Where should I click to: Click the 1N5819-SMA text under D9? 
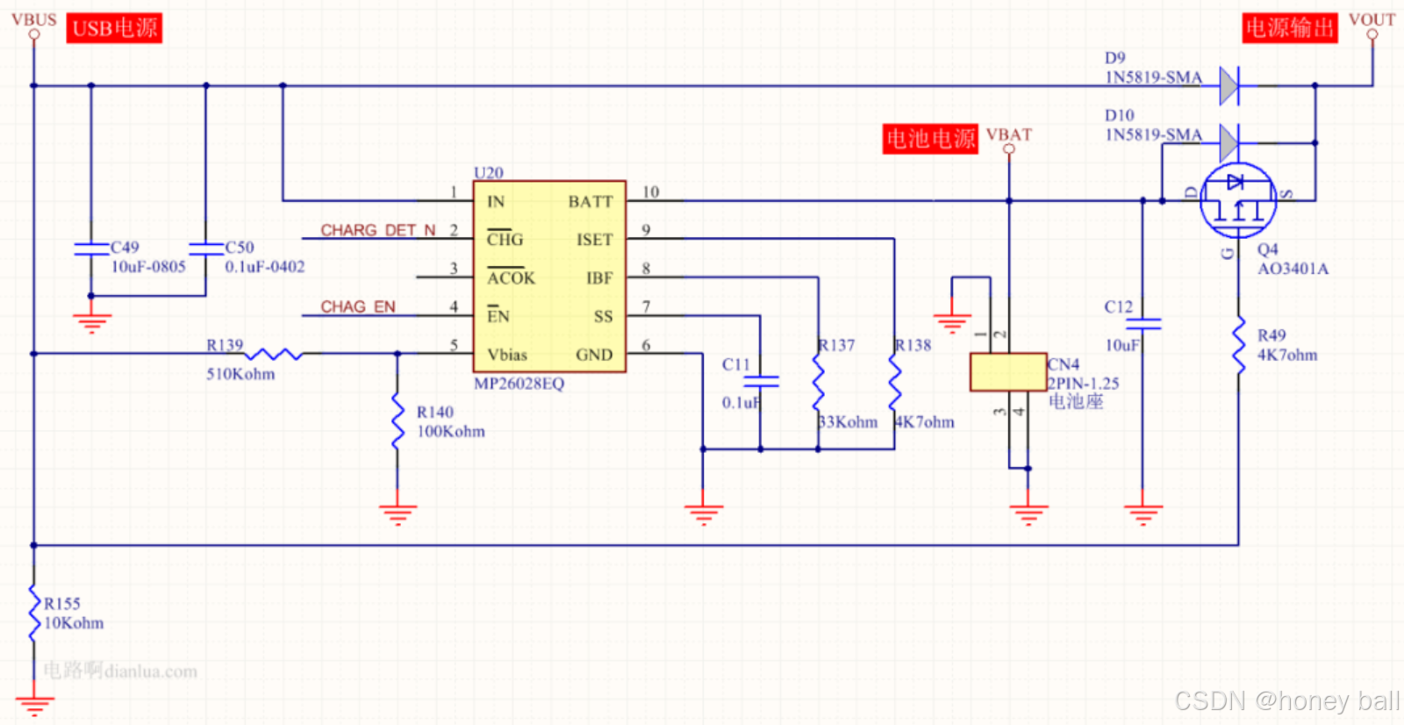pyautogui.click(x=1153, y=77)
